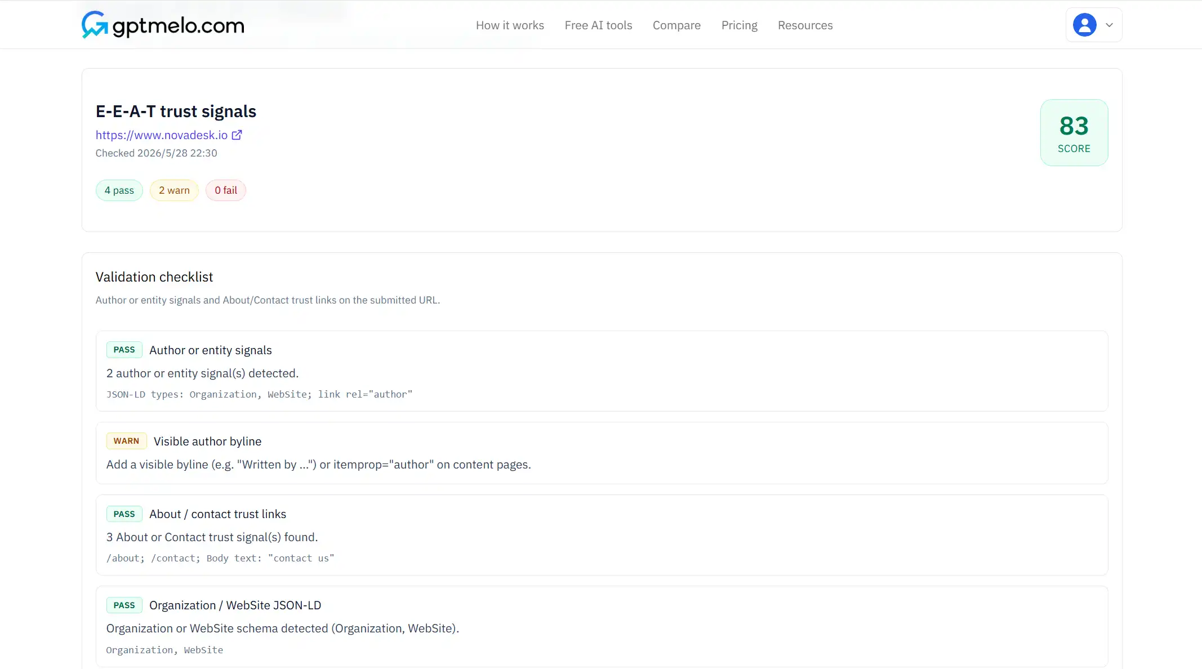
Task: Click the Checked 2026/5/28 22:30 timestamp
Action: [157, 153]
